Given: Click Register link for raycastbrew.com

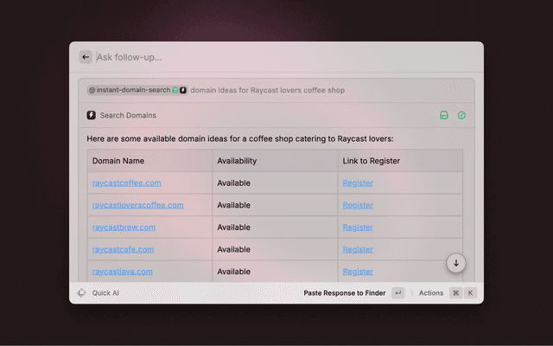Looking at the screenshot, I should [358, 227].
